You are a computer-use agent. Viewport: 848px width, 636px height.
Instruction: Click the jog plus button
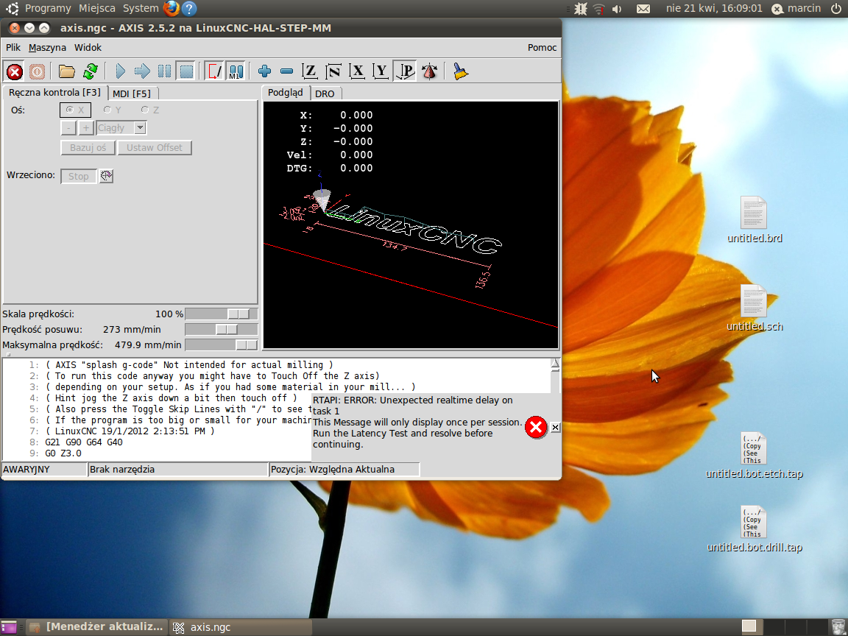pos(85,128)
